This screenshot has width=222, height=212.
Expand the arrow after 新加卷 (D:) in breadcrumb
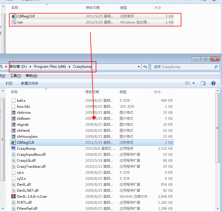[x=31, y=67]
